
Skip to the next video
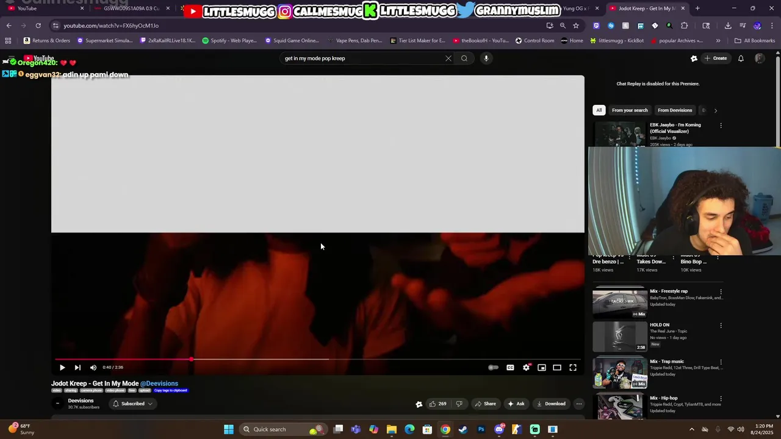77,368
